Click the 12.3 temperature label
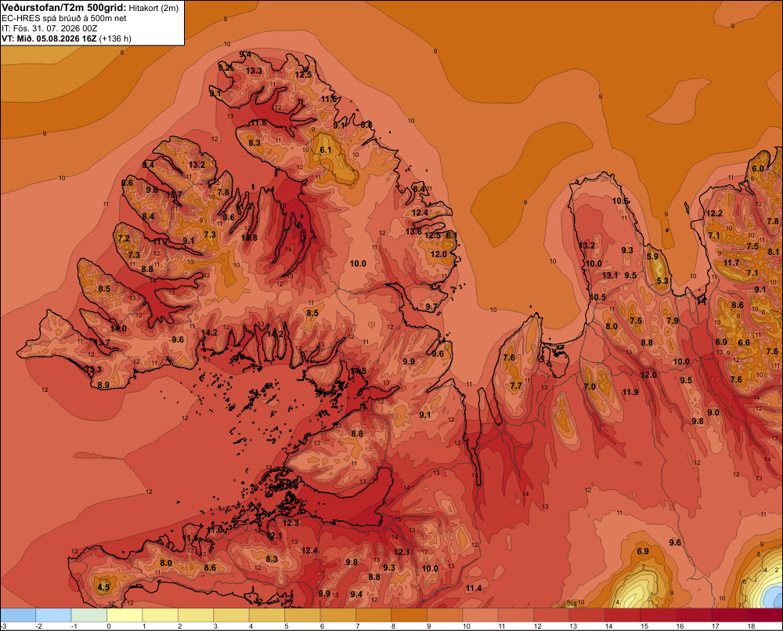The width and height of the screenshot is (783, 631). (290, 523)
